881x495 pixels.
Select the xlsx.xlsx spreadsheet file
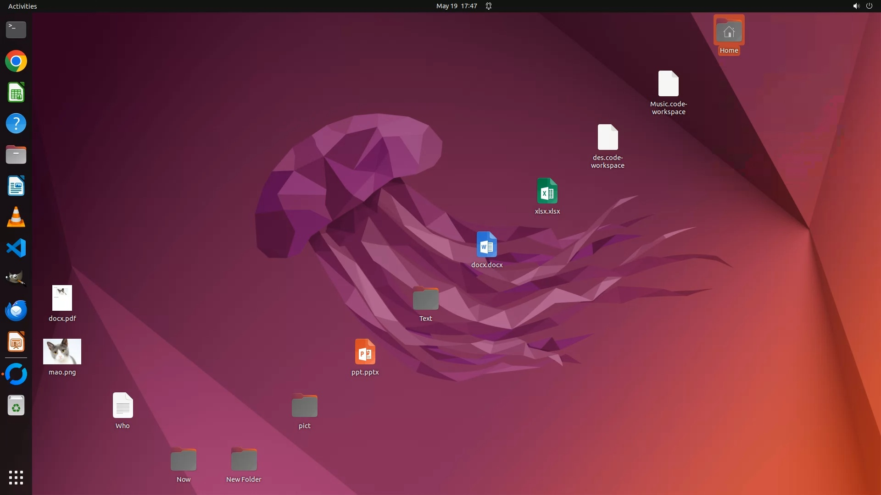point(547,191)
